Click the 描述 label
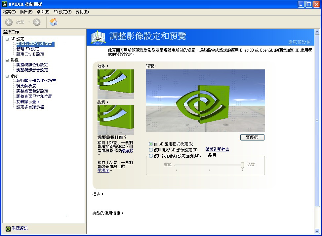This screenshot has height=236, width=322. point(98,194)
